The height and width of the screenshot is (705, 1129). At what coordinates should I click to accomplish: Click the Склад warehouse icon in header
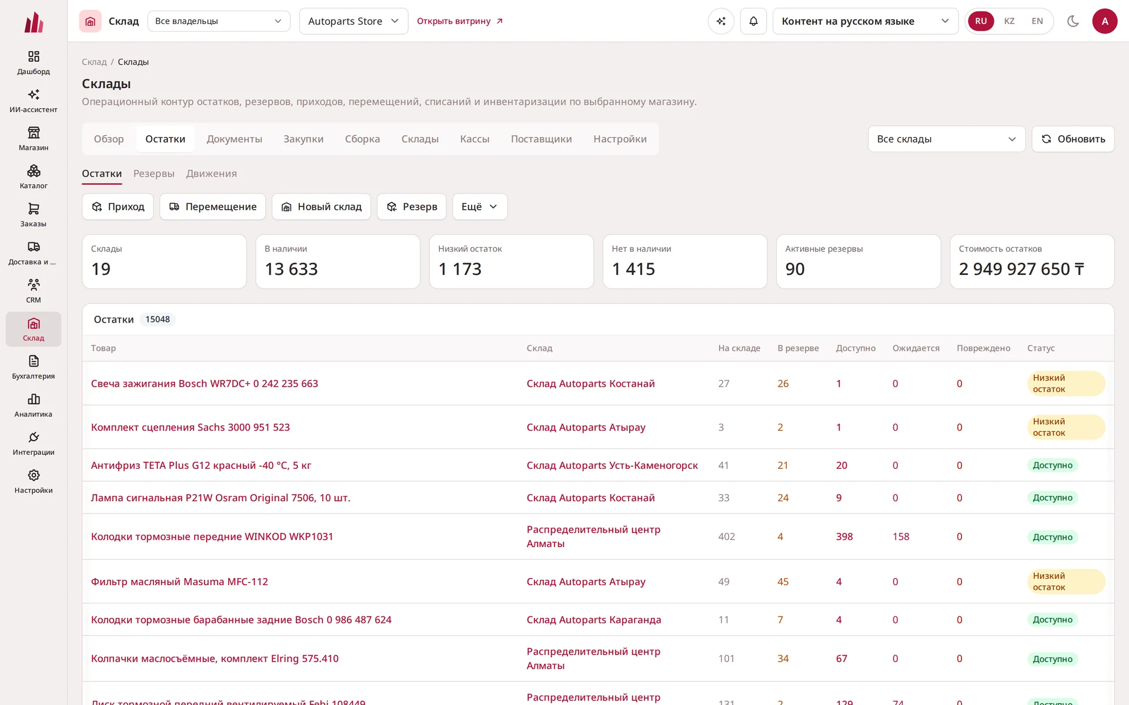coord(90,21)
